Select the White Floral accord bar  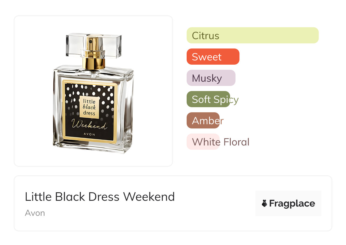[203, 142]
